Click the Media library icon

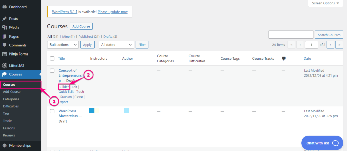click(4, 28)
